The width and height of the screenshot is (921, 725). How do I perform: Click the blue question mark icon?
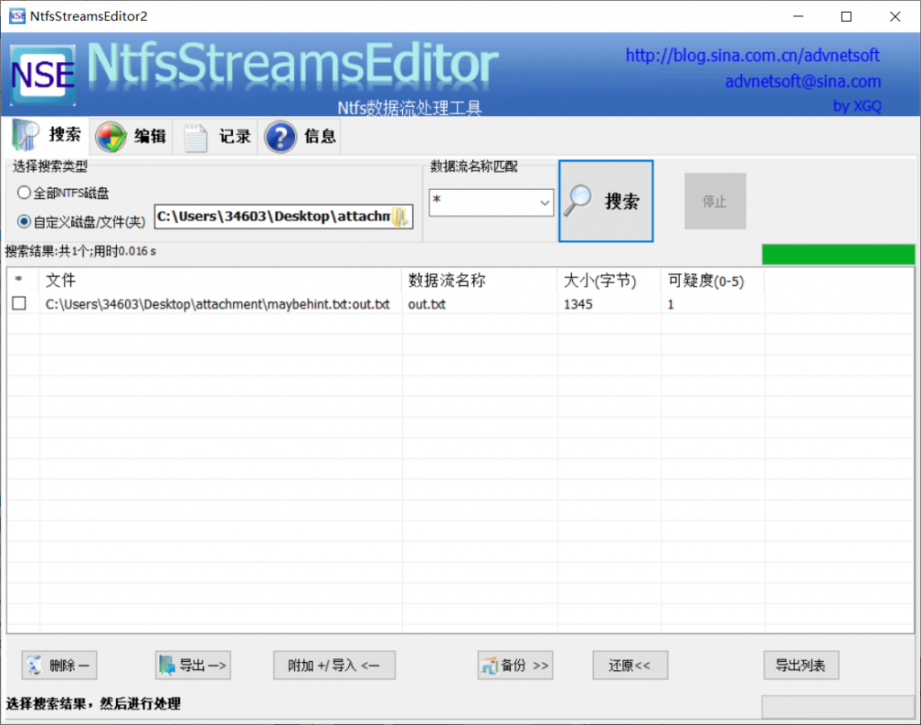(281, 137)
